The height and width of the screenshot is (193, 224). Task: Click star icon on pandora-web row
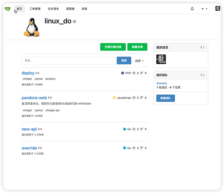(x=134, y=98)
